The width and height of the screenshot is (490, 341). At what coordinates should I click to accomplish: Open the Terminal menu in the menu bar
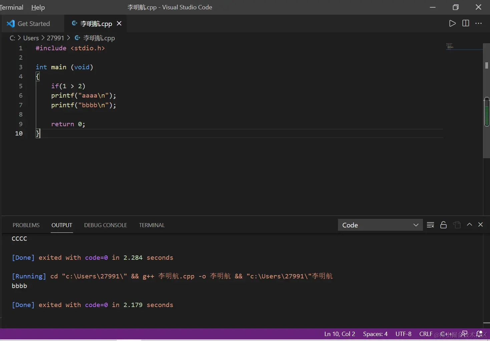[12, 7]
